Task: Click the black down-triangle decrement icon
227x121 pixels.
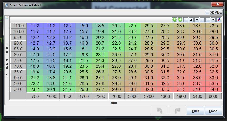Action: (x=197, y=20)
